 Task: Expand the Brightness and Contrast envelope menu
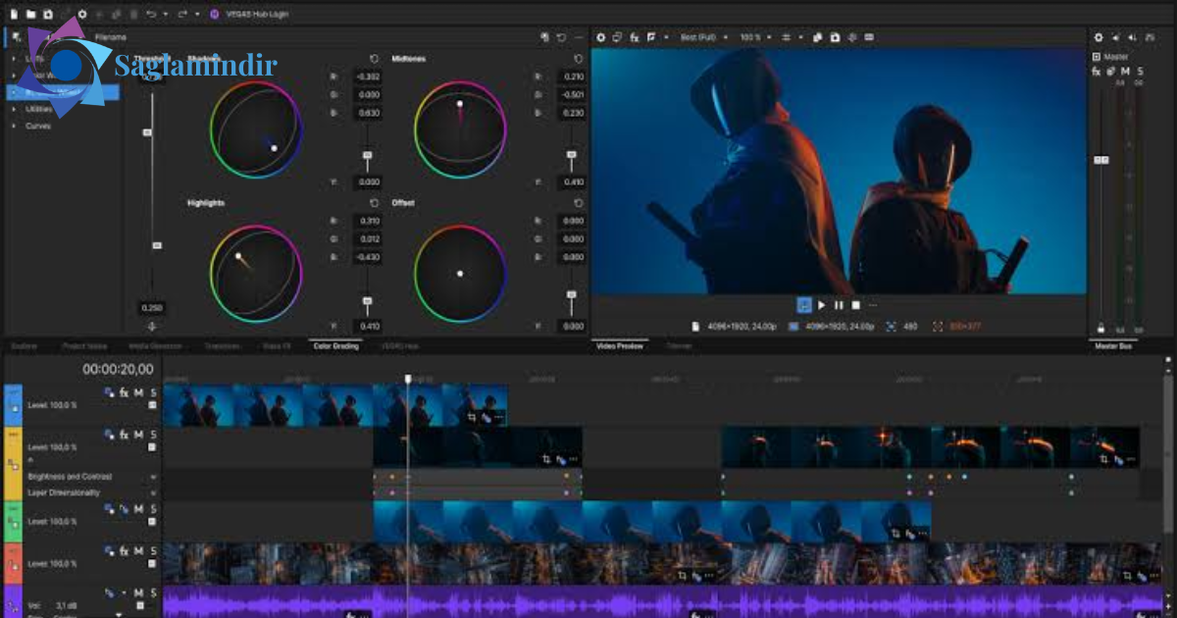click(x=153, y=477)
